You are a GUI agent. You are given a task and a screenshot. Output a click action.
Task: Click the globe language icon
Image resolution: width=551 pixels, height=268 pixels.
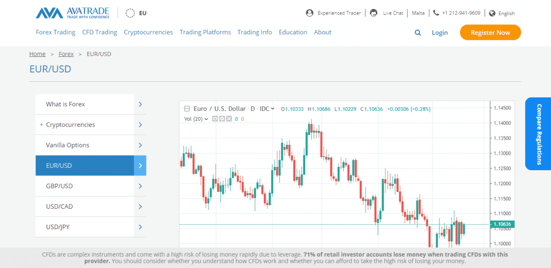(493, 13)
